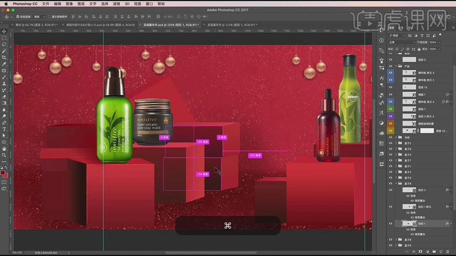Image resolution: width=456 pixels, height=256 pixels.
Task: Click the Lock all padlock icon
Action: pos(419,49)
